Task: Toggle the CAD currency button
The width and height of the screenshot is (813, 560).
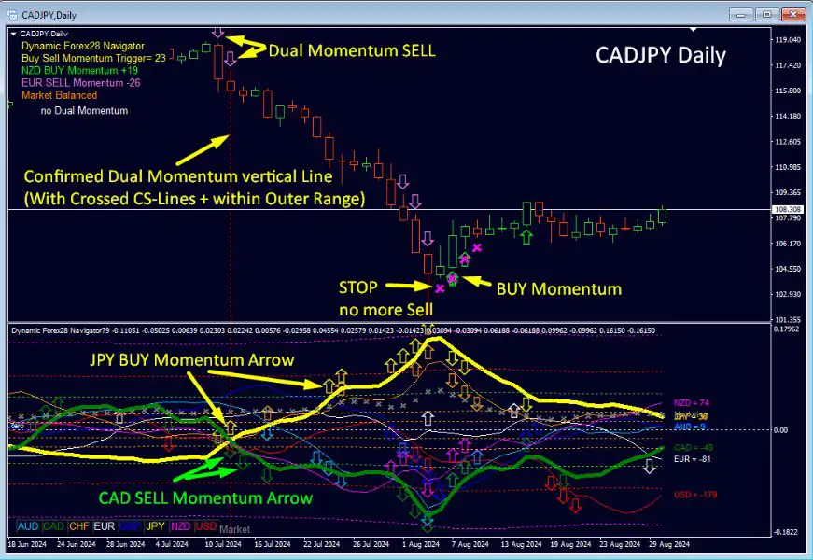Action: pos(53,527)
